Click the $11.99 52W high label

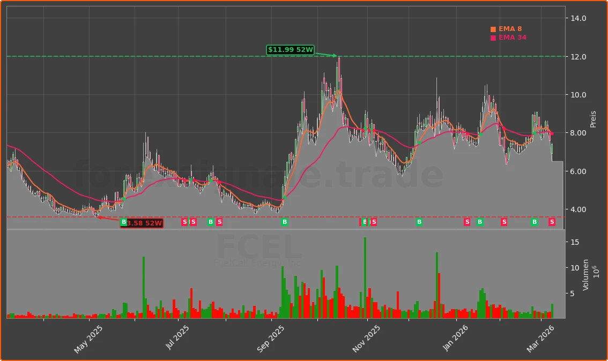pos(290,50)
